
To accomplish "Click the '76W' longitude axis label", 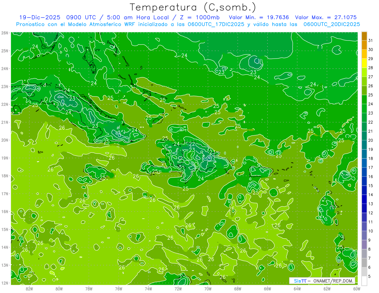I will pos(118,289).
